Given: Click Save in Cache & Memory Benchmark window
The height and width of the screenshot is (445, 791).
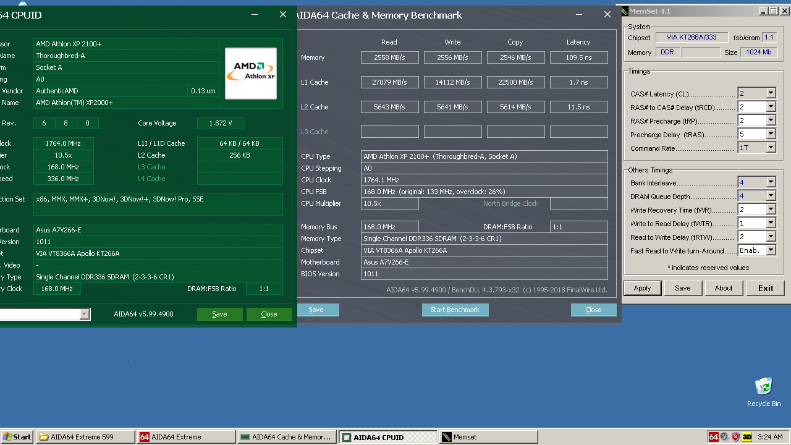Looking at the screenshot, I should tap(316, 310).
